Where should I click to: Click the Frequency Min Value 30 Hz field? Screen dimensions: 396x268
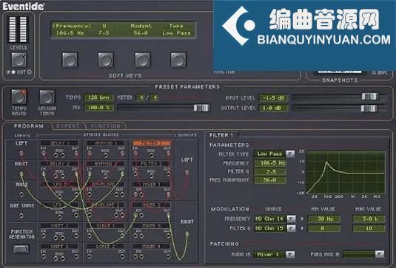(x=324, y=219)
